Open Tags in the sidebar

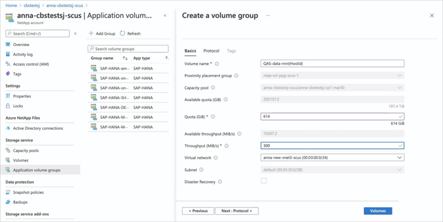tap(17, 74)
